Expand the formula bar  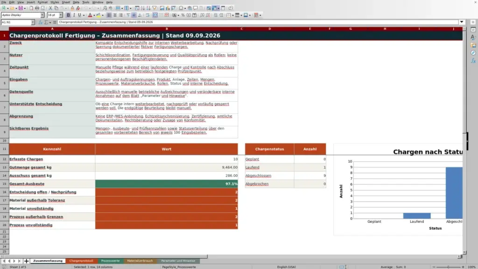[x=462, y=22]
